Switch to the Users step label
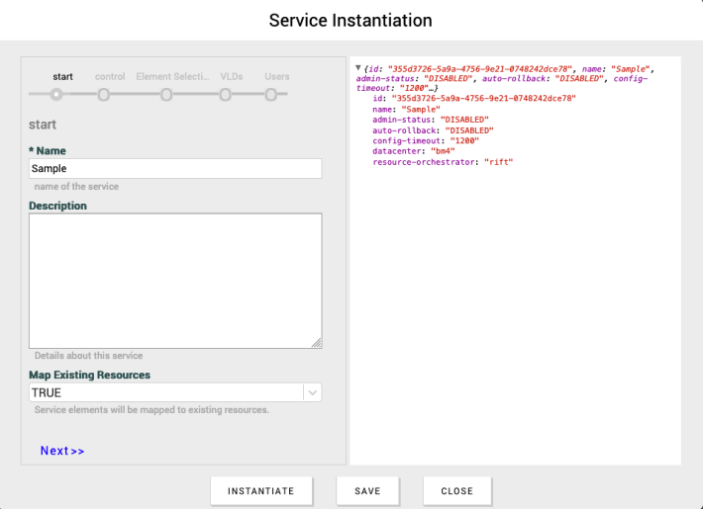 tap(277, 76)
